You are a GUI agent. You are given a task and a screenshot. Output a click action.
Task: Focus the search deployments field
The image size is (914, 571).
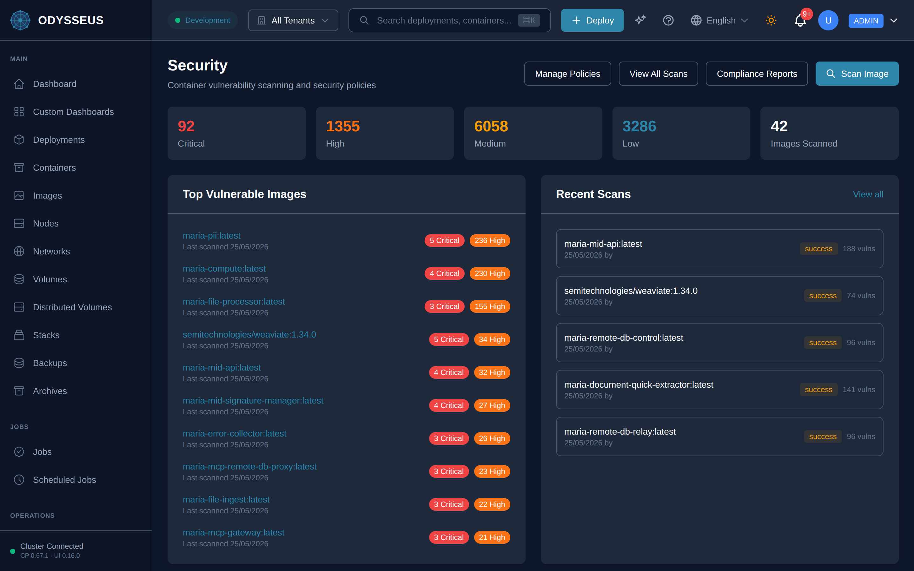[x=449, y=20]
